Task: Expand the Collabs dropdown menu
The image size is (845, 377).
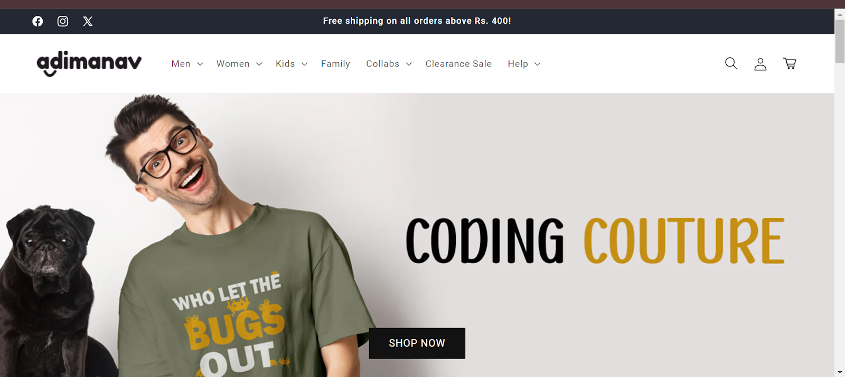Action: pos(389,64)
